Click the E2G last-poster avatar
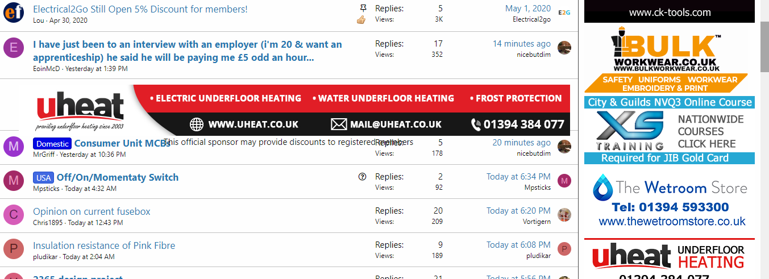 [x=564, y=13]
